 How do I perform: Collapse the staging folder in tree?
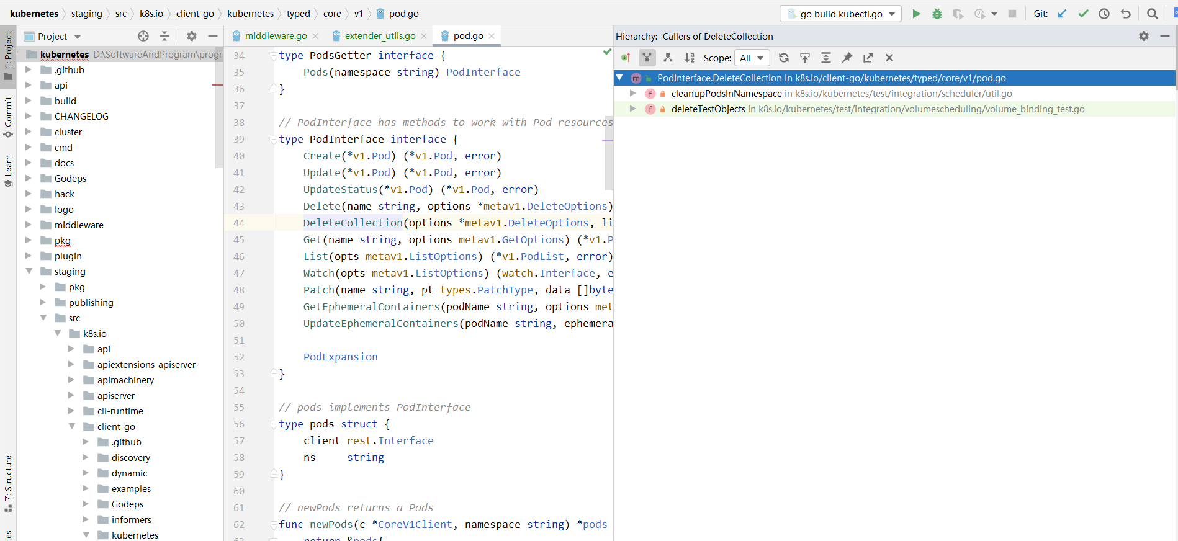click(29, 271)
